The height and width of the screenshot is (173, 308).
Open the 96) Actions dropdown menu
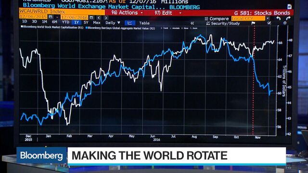tap(127, 13)
